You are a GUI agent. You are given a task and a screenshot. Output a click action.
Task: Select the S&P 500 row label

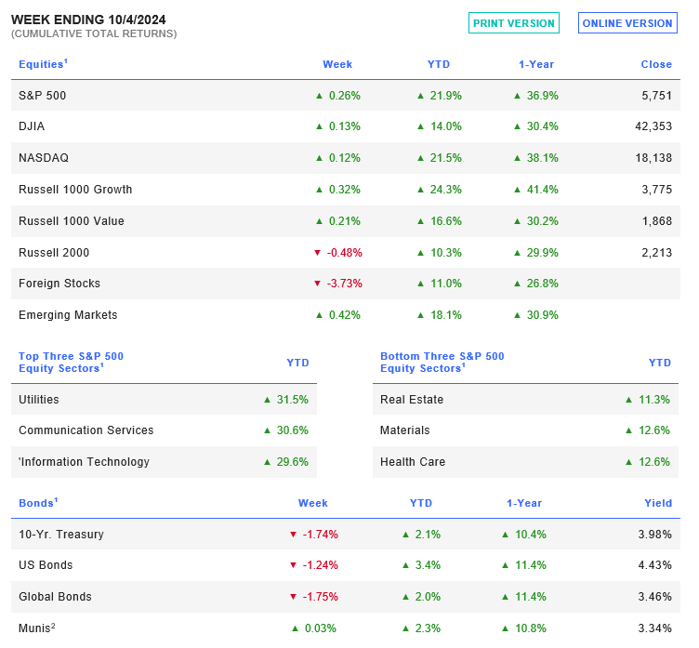click(43, 96)
